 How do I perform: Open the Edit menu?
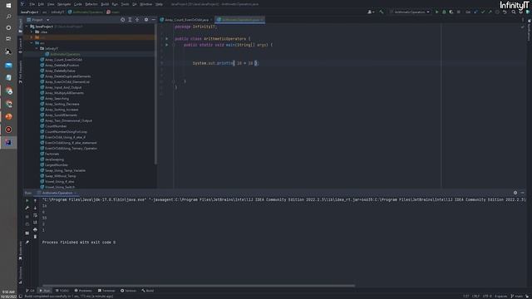coord(41,4)
